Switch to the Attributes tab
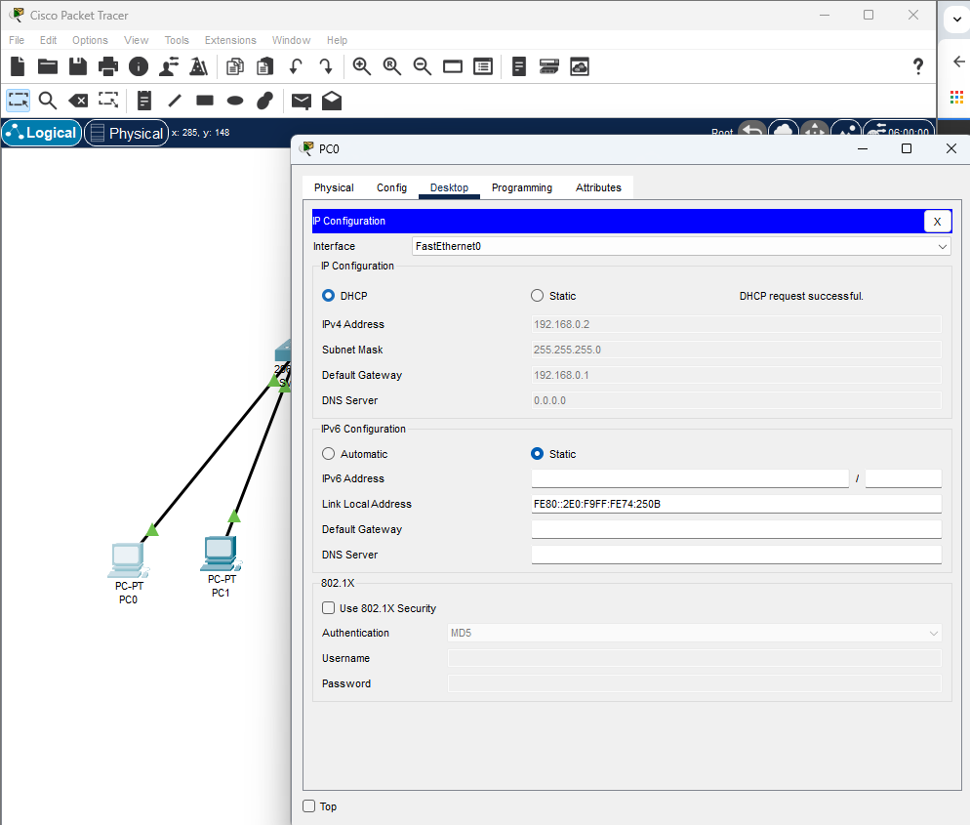 (x=598, y=187)
